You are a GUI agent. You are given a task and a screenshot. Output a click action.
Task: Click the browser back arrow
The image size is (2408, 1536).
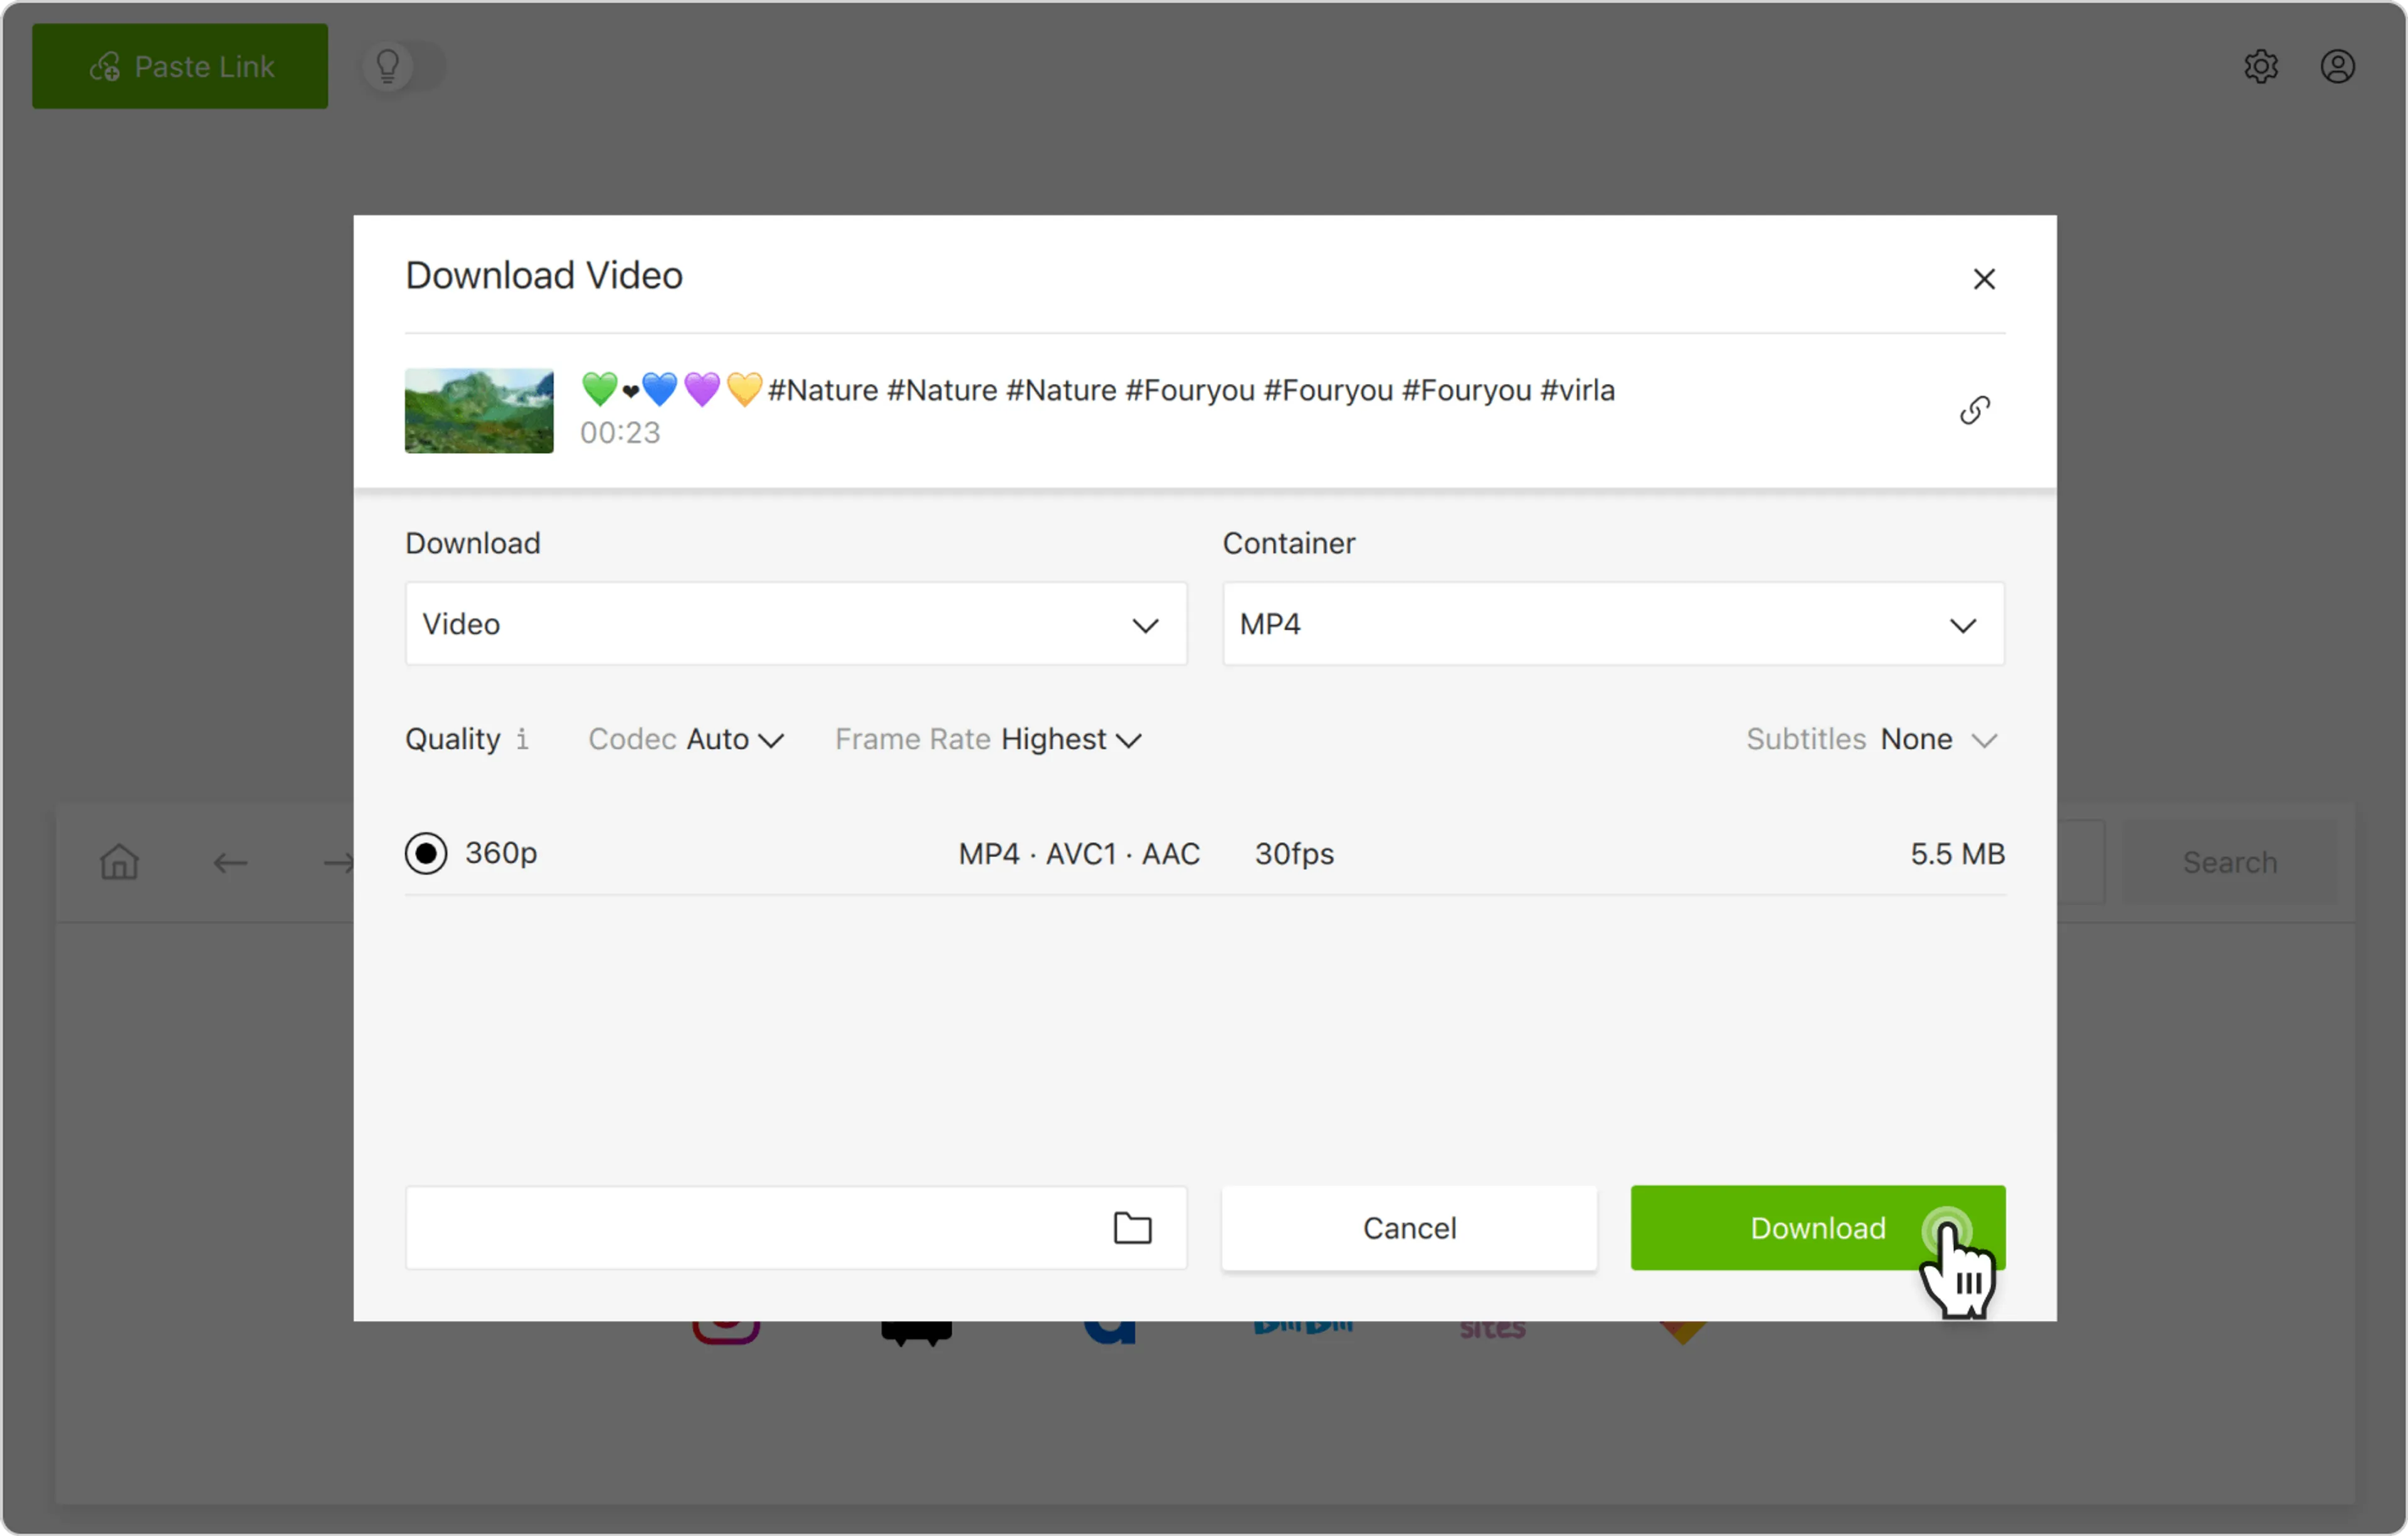[230, 862]
